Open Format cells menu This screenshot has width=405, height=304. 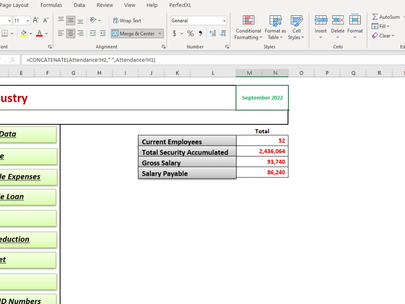pos(355,27)
